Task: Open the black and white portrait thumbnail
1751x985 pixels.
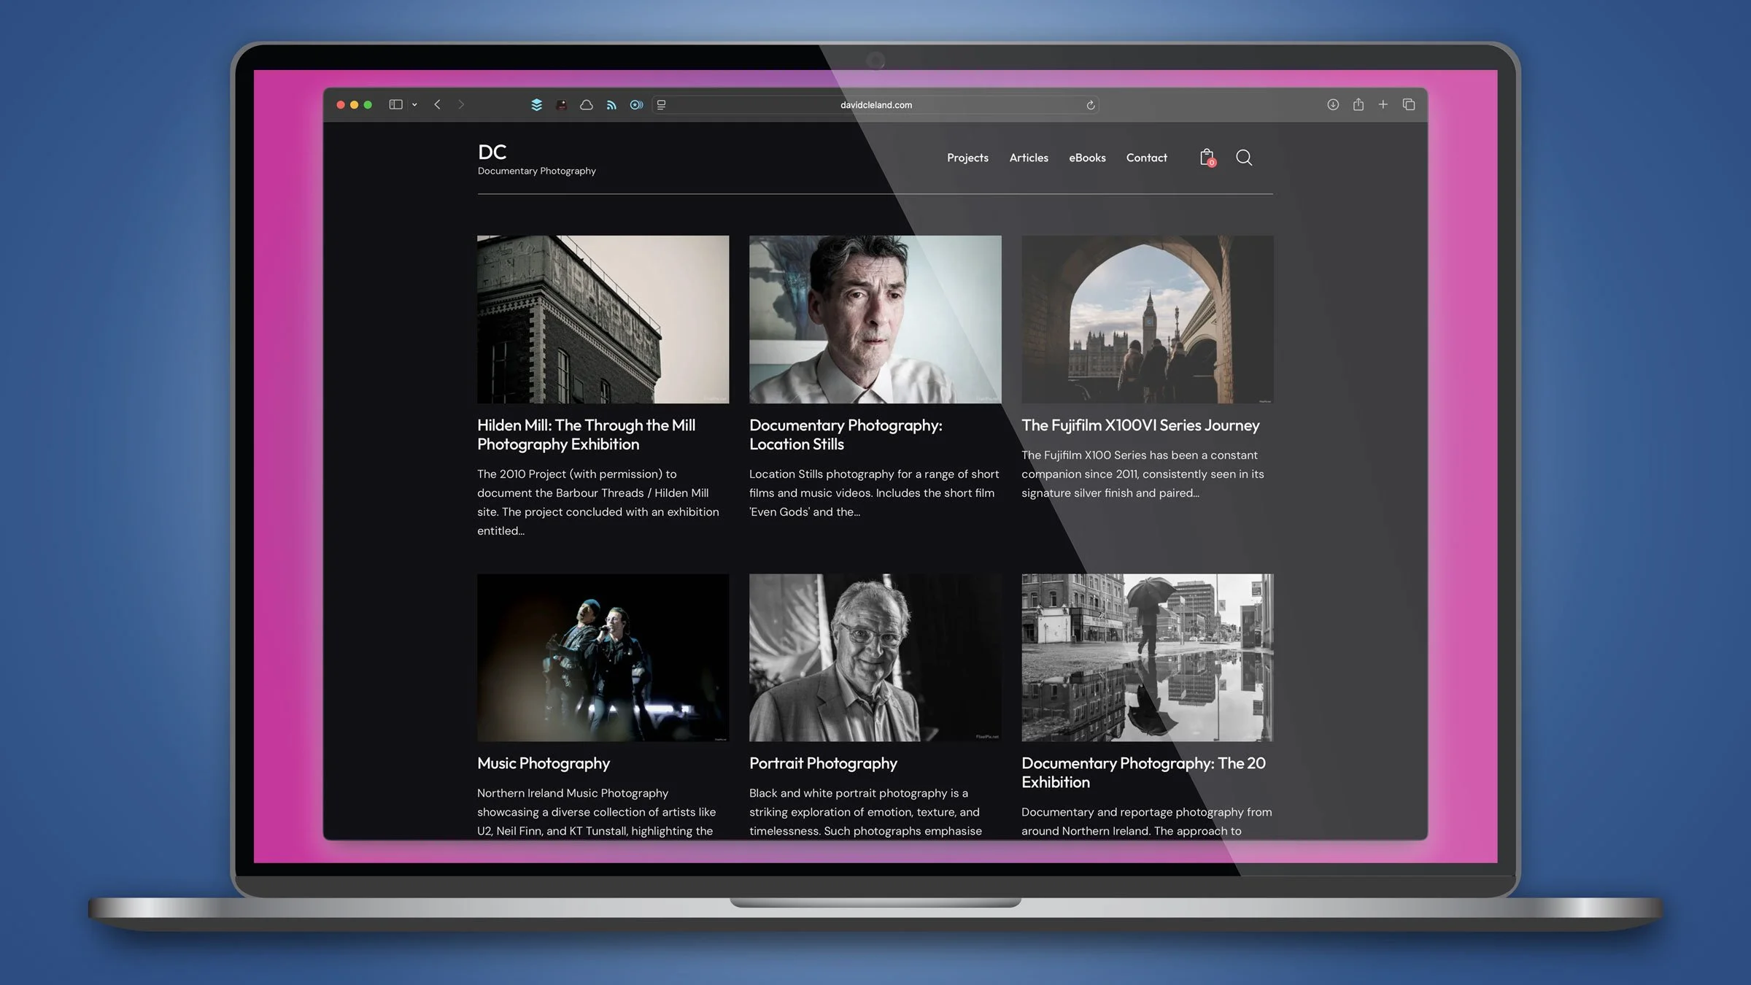Action: click(x=875, y=657)
